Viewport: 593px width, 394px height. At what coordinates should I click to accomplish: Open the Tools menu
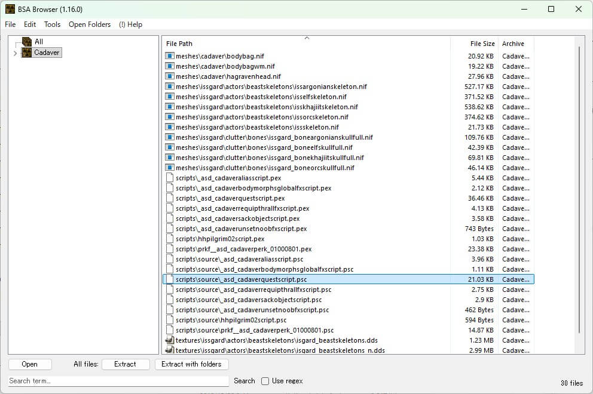click(52, 24)
